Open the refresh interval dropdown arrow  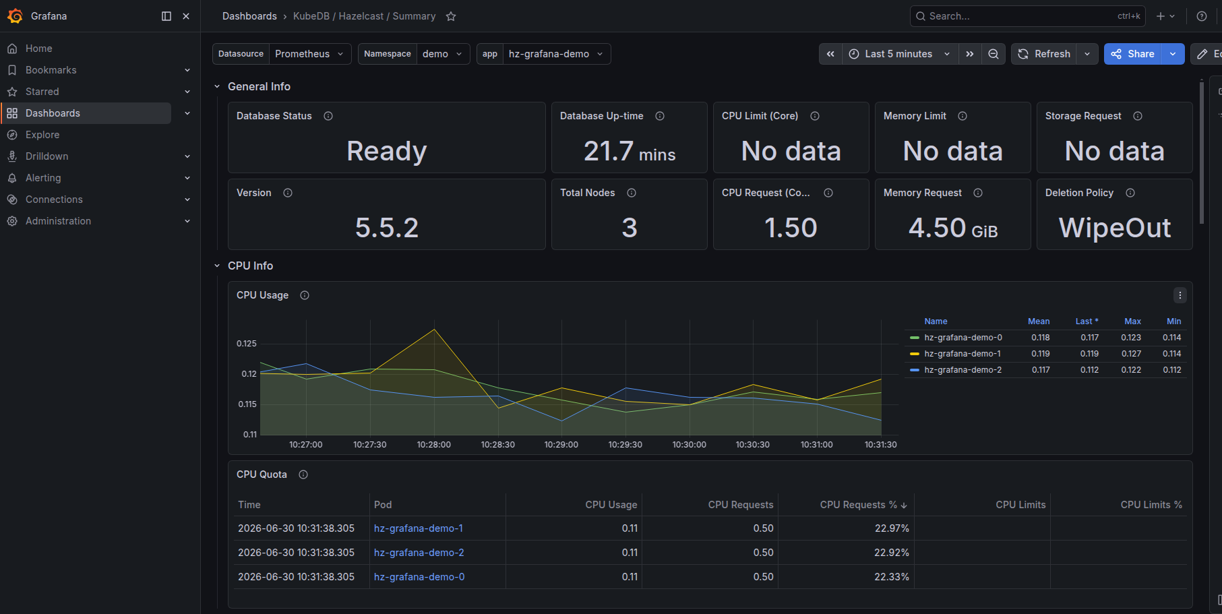coord(1087,54)
